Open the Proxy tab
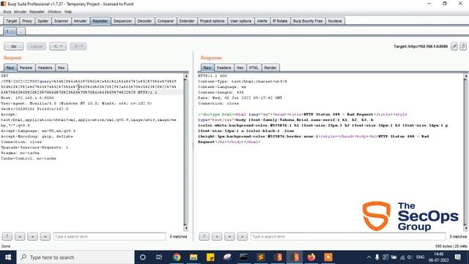The image size is (469, 264). [x=27, y=21]
